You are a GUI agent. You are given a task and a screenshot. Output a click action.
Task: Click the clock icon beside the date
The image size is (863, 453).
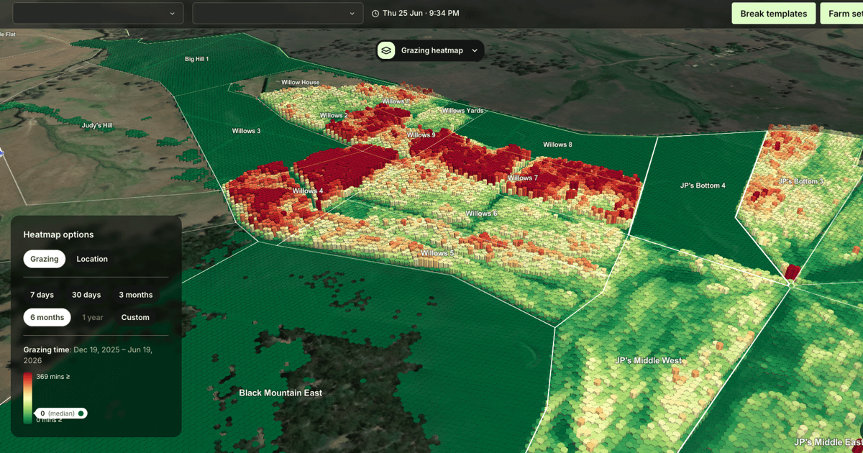pyautogui.click(x=375, y=13)
